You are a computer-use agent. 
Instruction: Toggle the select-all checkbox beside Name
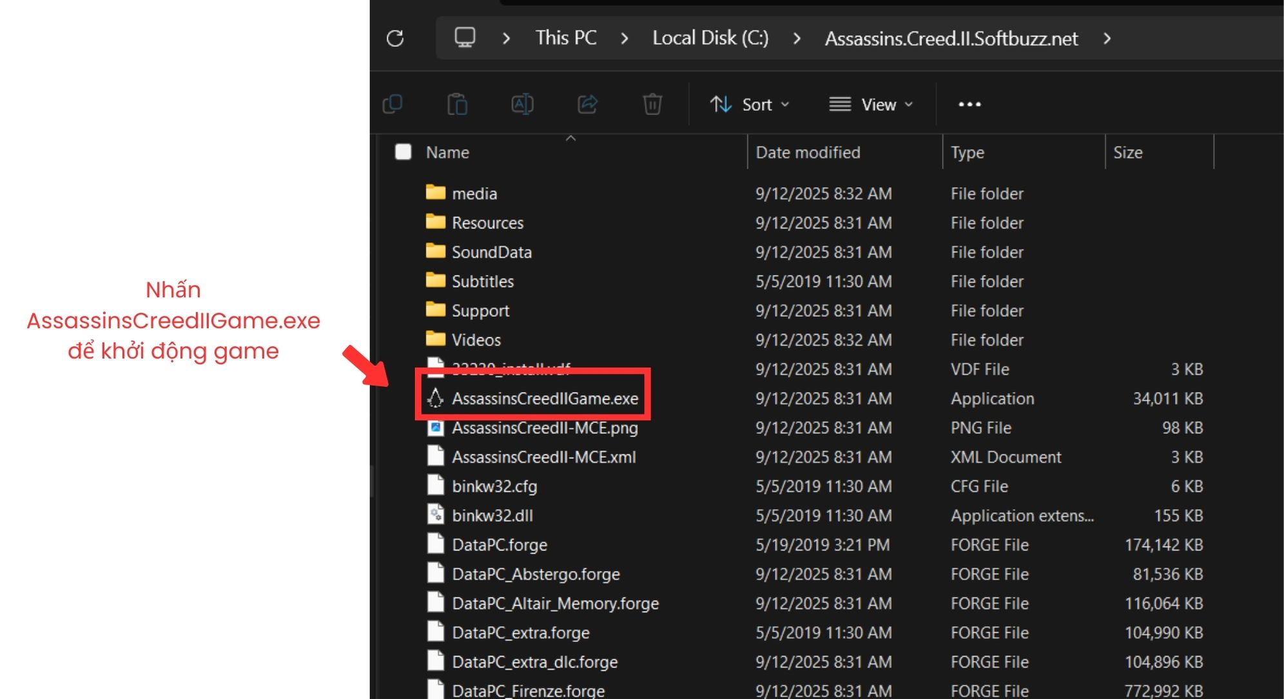pyautogui.click(x=403, y=152)
